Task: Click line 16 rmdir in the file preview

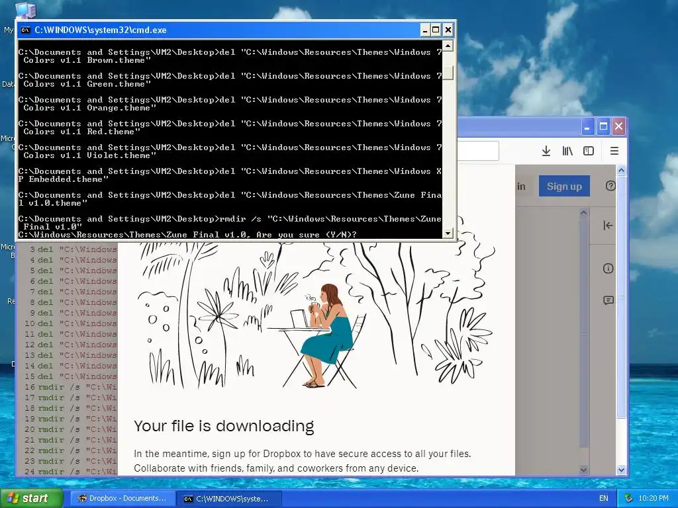Action: tap(70, 387)
